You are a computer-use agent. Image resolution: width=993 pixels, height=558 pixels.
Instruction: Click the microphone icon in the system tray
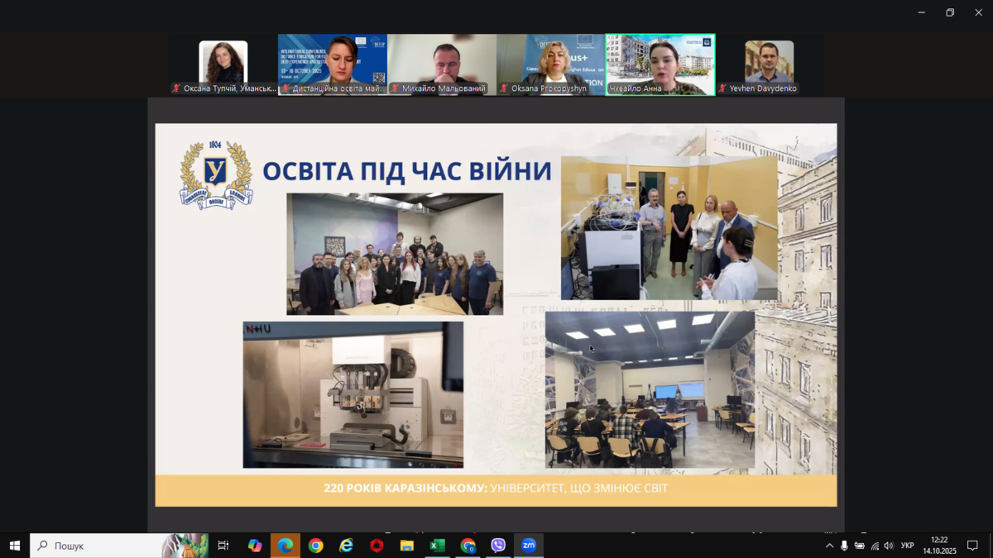tap(844, 546)
